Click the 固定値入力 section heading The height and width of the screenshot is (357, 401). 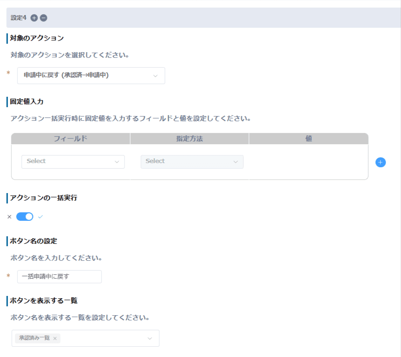coord(27,101)
